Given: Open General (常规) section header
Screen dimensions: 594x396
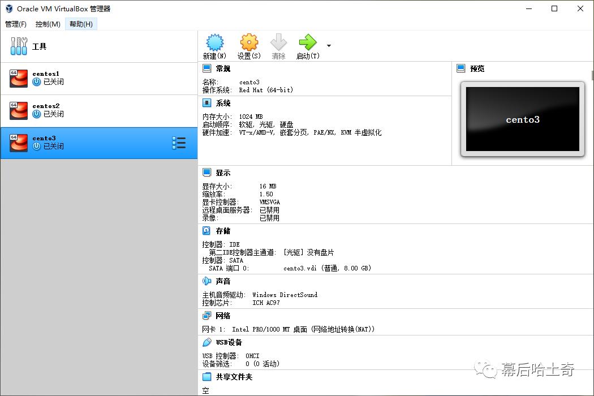Looking at the screenshot, I should click(x=223, y=68).
